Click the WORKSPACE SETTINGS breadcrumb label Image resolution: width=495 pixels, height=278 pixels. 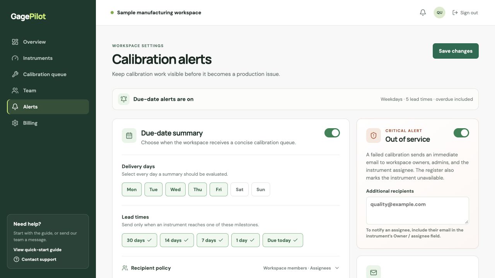(x=138, y=46)
